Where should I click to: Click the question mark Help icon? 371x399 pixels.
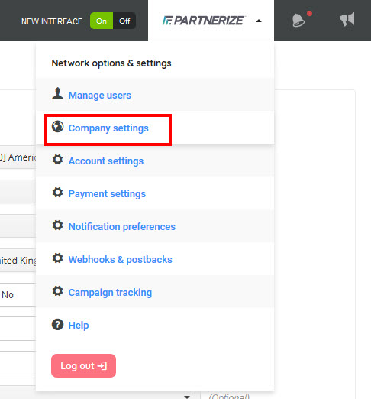point(58,325)
